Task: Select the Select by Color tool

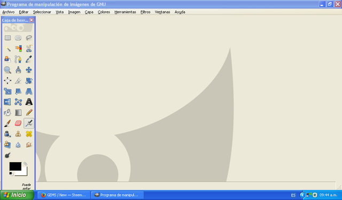Action: point(18,49)
